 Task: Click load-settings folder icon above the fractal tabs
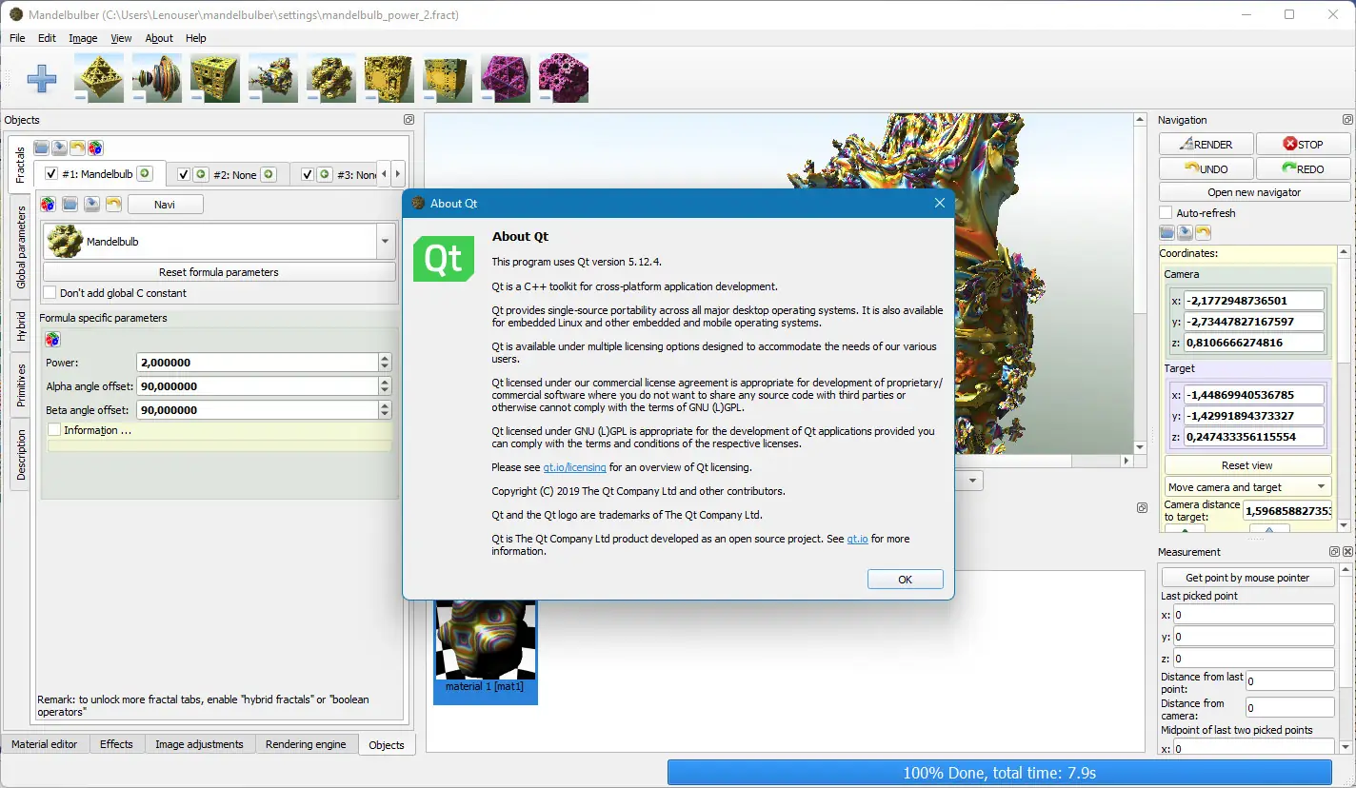pos(41,148)
